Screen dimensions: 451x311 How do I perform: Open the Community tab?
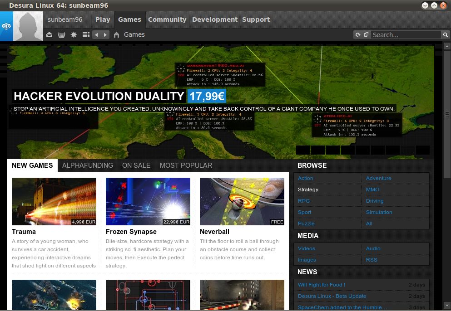167,19
